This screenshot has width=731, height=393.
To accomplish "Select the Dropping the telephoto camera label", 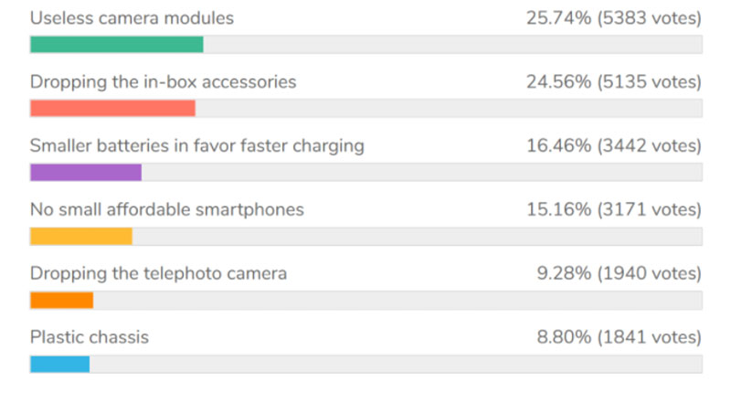I will 158,273.
